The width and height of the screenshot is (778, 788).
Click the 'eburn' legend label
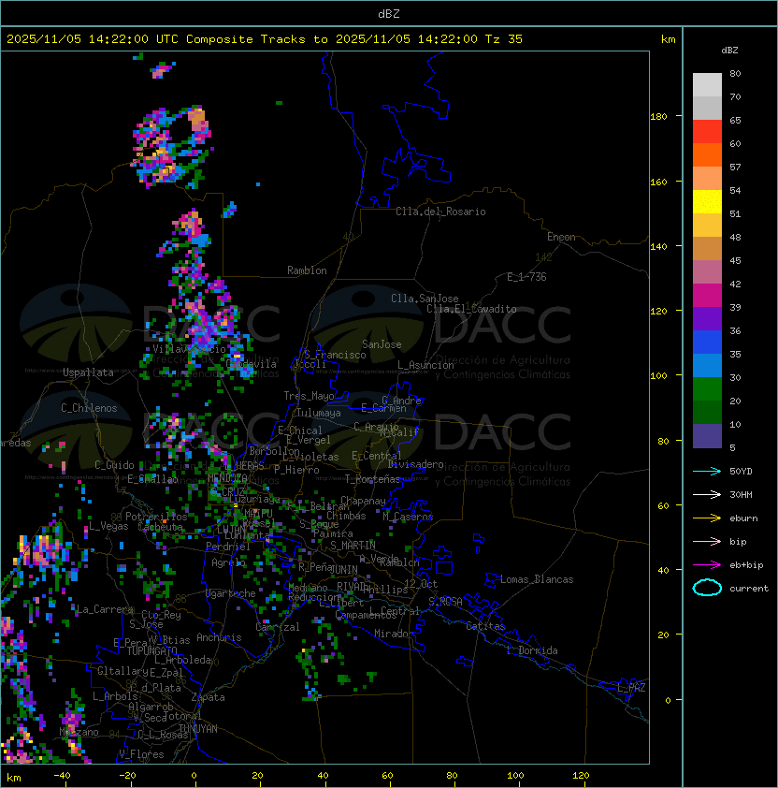tap(743, 518)
